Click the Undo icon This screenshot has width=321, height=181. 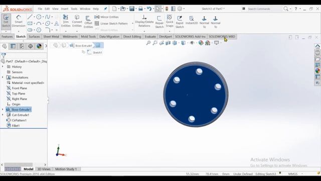pyautogui.click(x=149, y=9)
